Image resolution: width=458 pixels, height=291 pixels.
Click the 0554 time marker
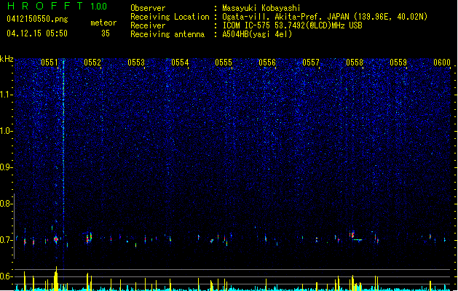pos(180,63)
